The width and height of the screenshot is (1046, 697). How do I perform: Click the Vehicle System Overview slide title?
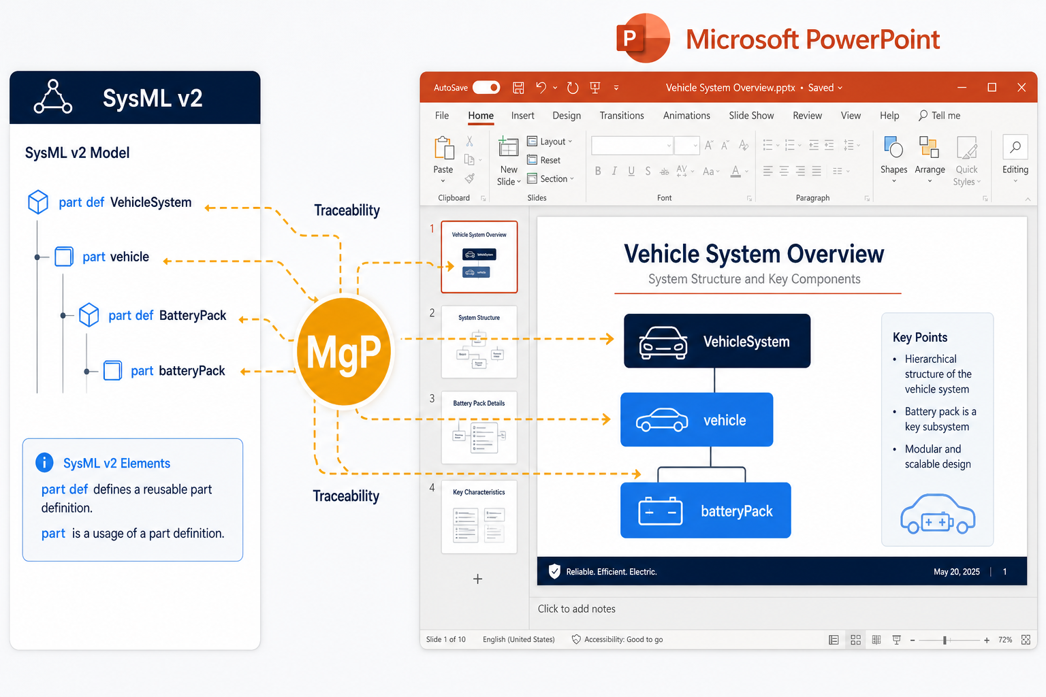(x=754, y=254)
